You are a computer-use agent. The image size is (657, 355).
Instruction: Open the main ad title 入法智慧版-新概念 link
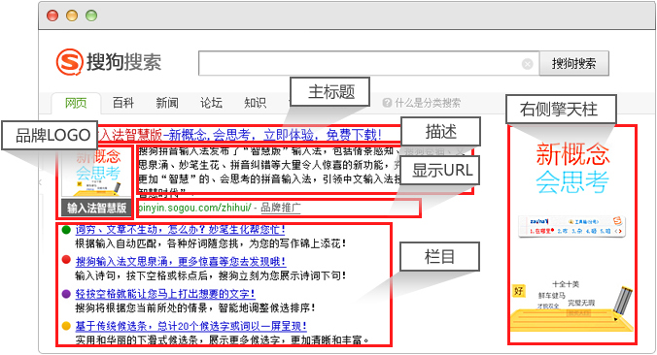(240, 135)
